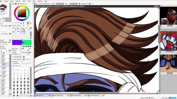Open the Filter menu
Image resolution: width=177 pixels, height=99 pixels.
[x=29, y=1]
